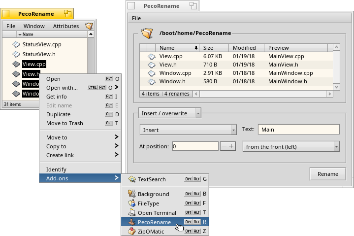Image resolution: width=354 pixels, height=236 pixels.
Task: Open the File menu in Tracker window
Action: pos(11,26)
